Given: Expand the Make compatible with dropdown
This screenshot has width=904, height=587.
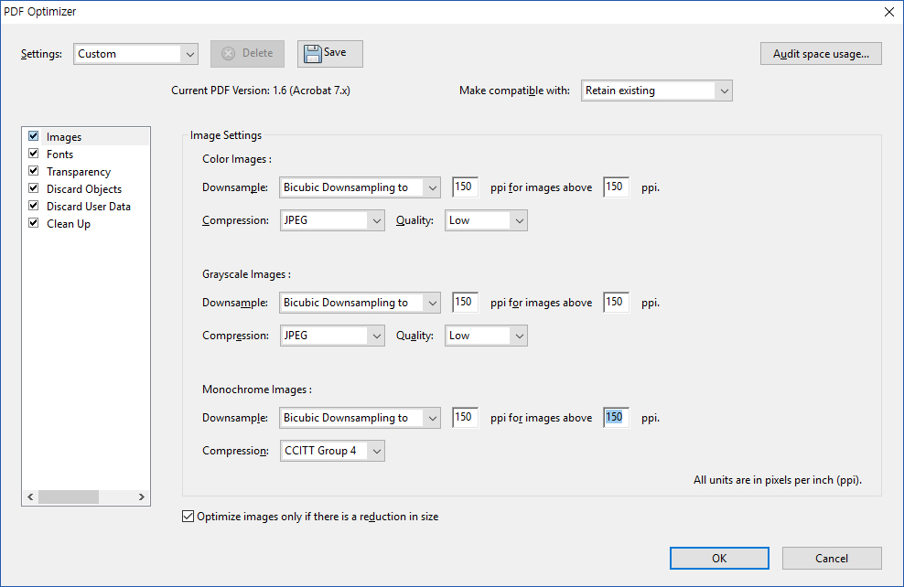Looking at the screenshot, I should coord(656,91).
